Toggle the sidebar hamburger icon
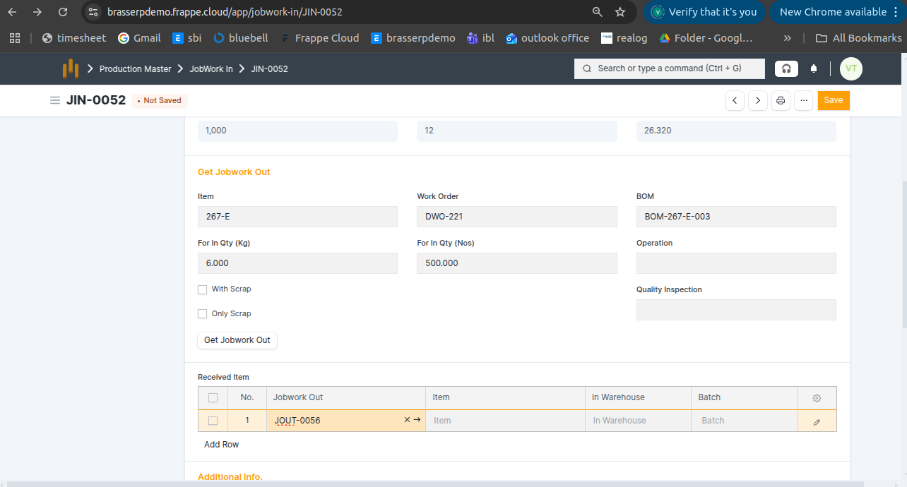907x487 pixels. point(54,100)
